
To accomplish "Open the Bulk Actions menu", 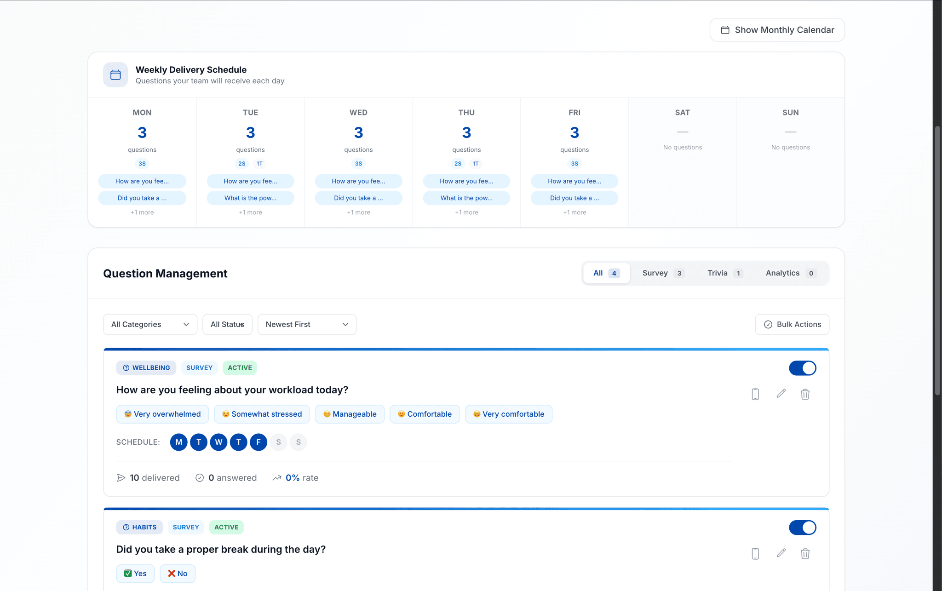I will [792, 324].
